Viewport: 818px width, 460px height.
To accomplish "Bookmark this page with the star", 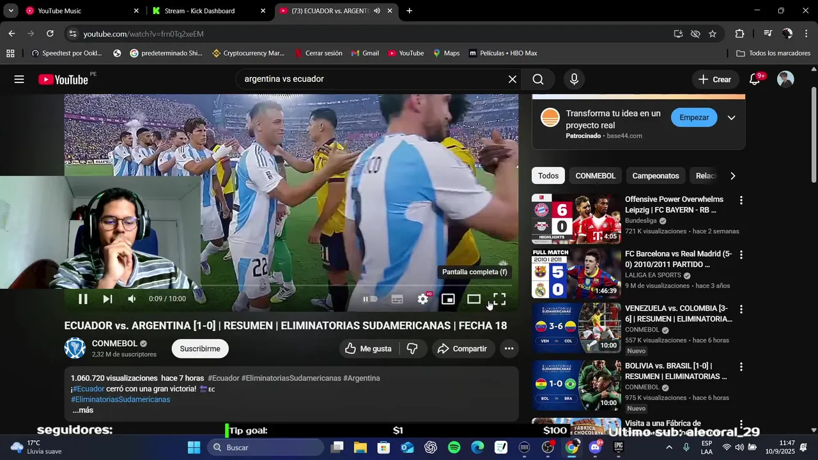I will click(713, 34).
